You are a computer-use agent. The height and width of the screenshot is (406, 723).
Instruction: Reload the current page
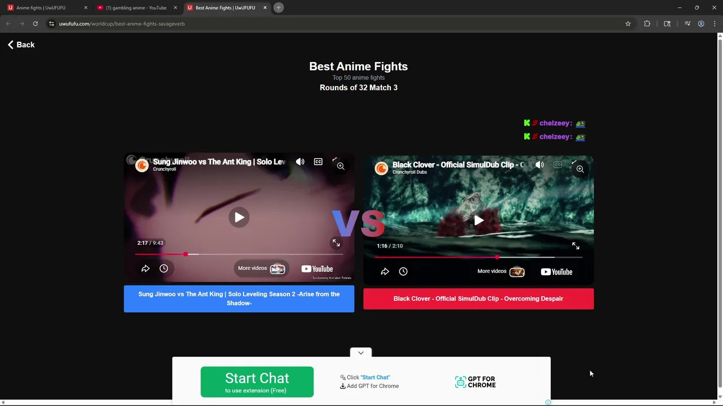coord(35,24)
